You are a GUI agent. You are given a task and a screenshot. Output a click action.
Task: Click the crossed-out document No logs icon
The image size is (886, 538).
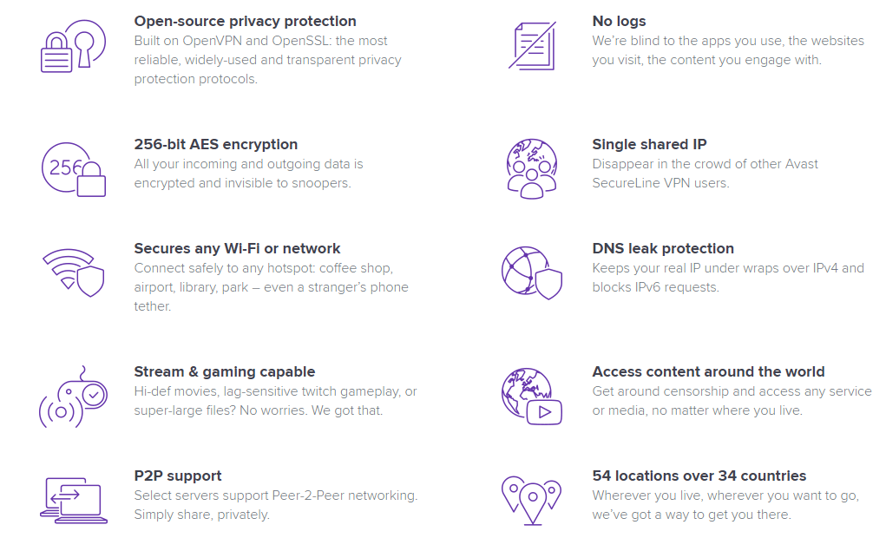click(x=532, y=46)
